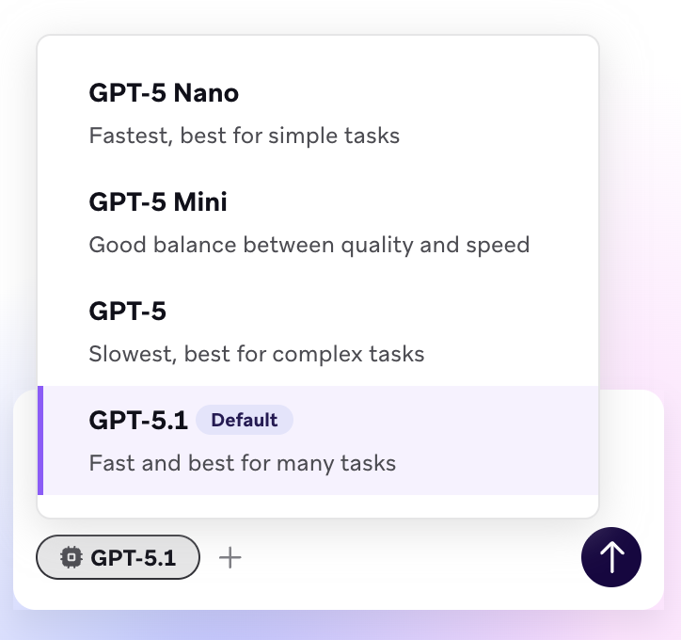This screenshot has width=681, height=640.
Task: Choose GPT-5 Mini from the model list
Action: [x=318, y=222]
